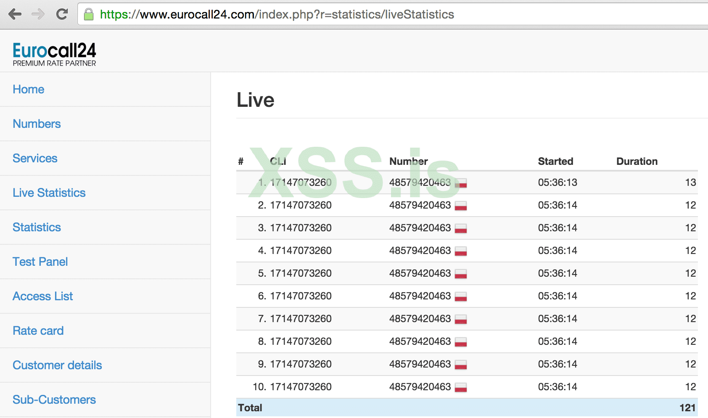Click the browser back arrow

(15, 14)
